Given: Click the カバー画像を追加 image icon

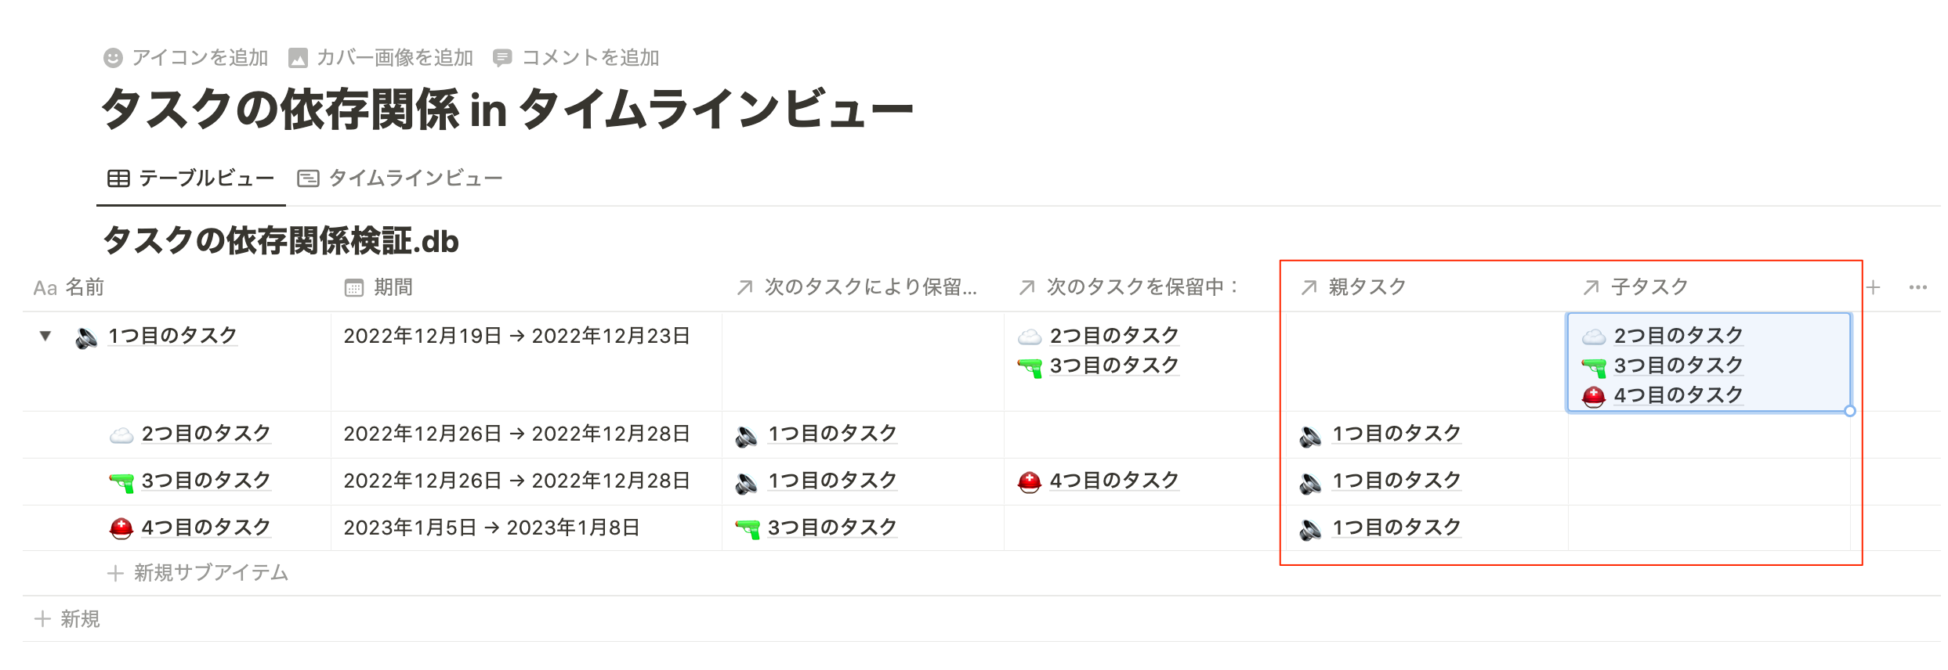Looking at the screenshot, I should pyautogui.click(x=298, y=58).
